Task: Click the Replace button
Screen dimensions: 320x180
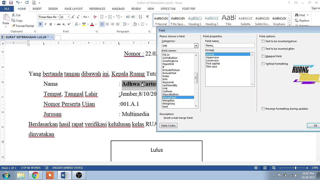Action: click(x=302, y=20)
